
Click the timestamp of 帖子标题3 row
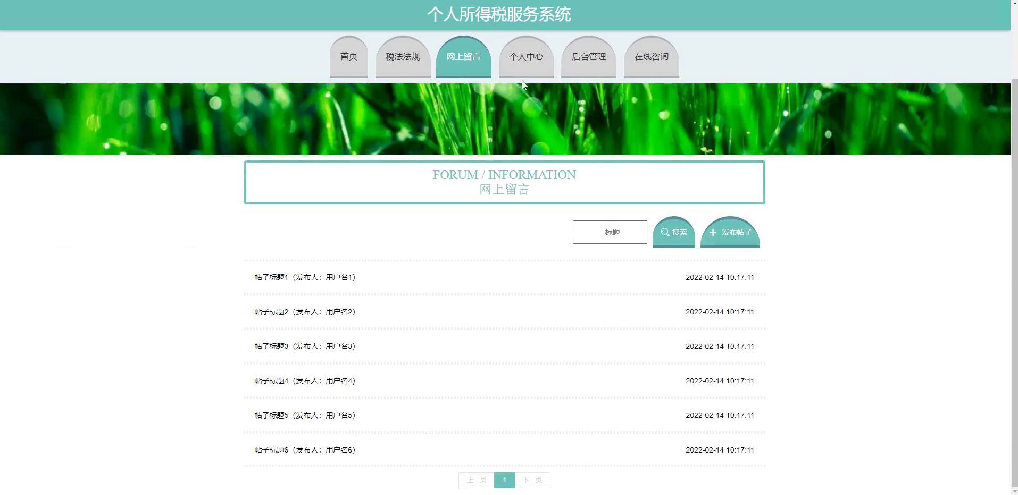[x=720, y=346]
